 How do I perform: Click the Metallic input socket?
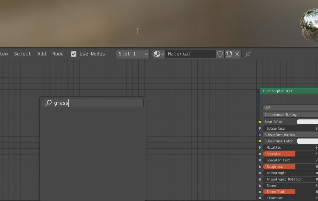point(260,148)
